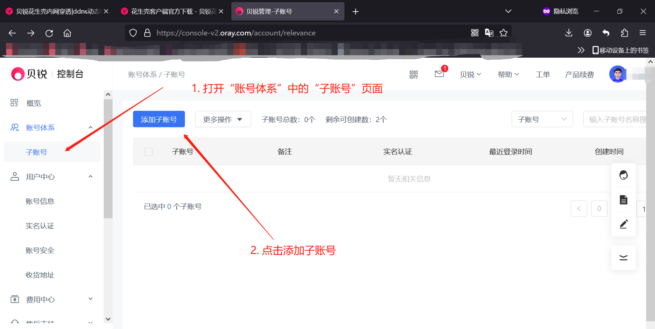The height and width of the screenshot is (329, 655).
Task: Open 实名认证 in sidebar
Action: click(x=40, y=226)
